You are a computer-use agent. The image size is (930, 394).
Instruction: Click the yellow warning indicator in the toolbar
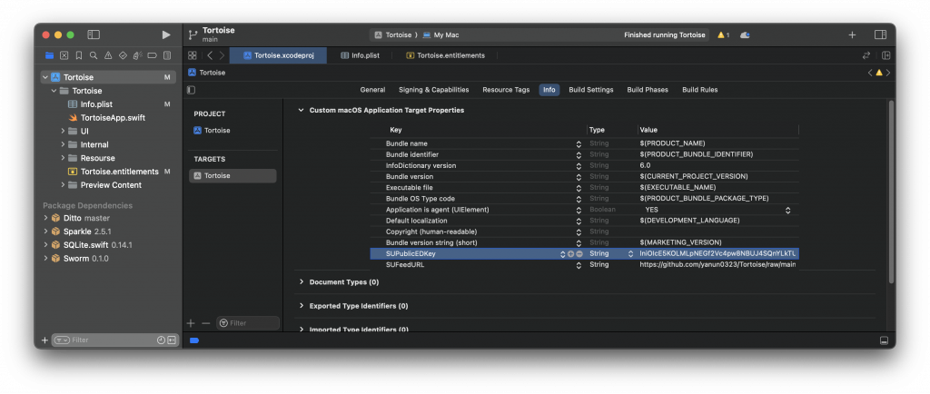coord(723,34)
